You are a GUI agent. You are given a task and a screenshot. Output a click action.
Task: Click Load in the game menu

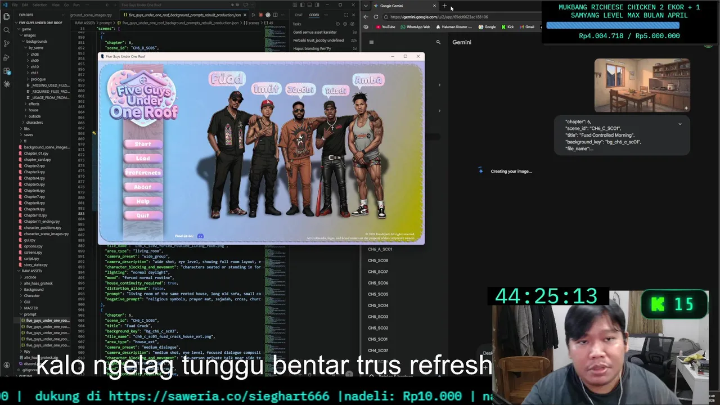[143, 159]
